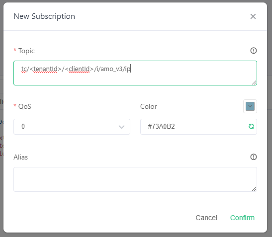
Task: Close the New Subscription dialog
Action: click(253, 16)
